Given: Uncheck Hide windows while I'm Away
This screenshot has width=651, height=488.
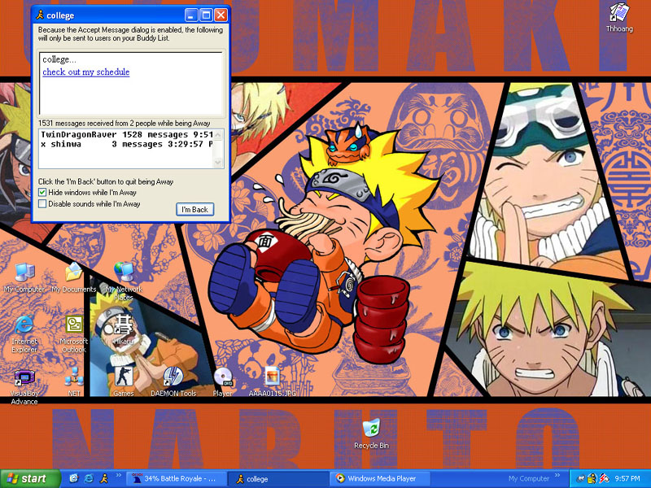Looking at the screenshot, I should [x=42, y=193].
